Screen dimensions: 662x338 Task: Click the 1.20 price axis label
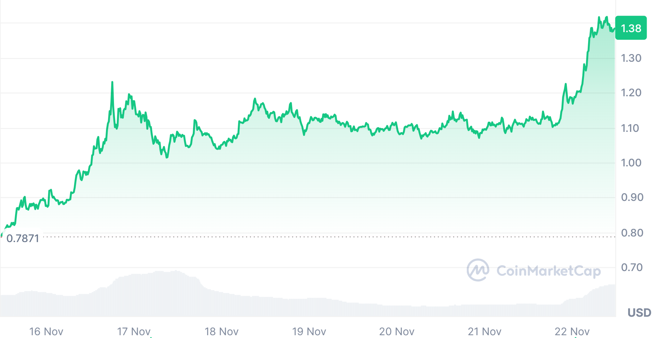coord(631,92)
